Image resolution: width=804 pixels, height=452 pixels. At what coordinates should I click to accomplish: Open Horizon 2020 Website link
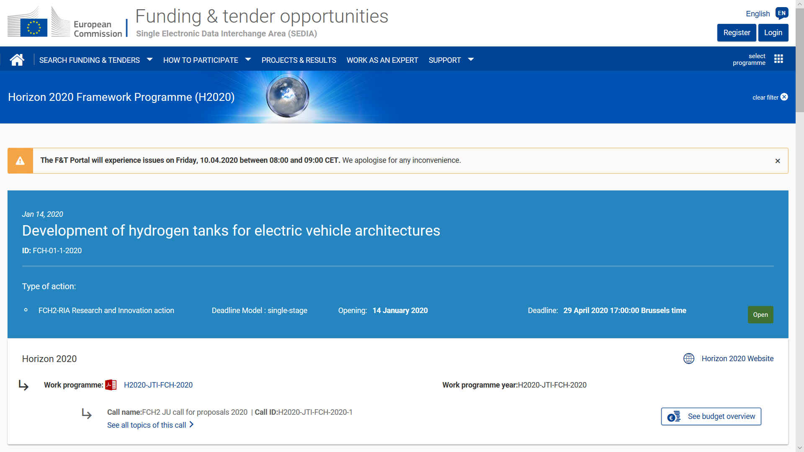737,359
